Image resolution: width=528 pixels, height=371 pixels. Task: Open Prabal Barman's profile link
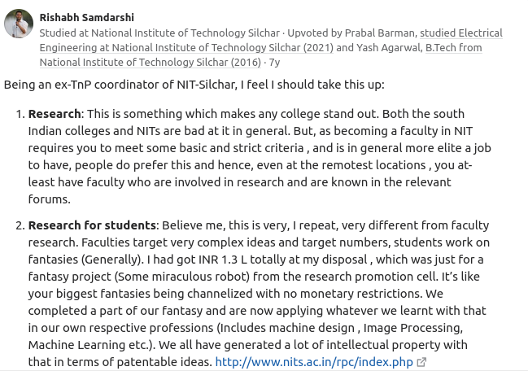point(383,33)
